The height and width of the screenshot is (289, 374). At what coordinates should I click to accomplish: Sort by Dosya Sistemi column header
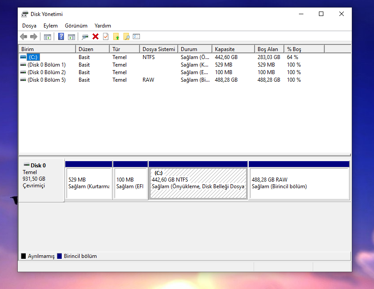159,49
